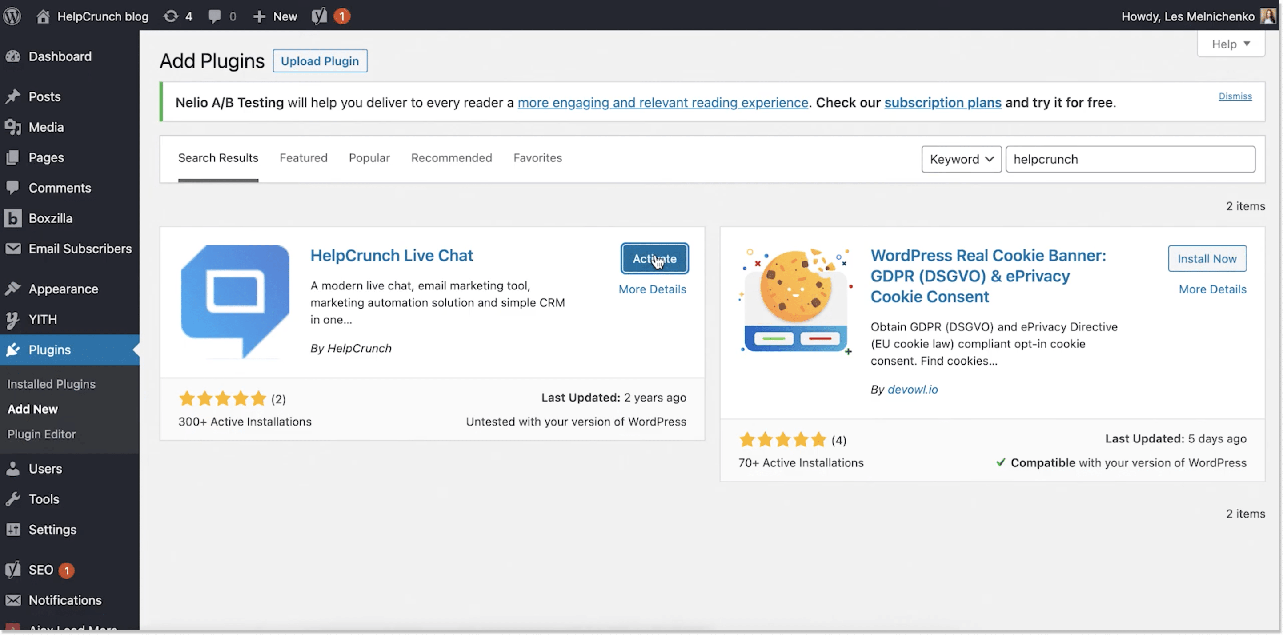
Task: Switch to the Recommended tab
Action: (451, 158)
